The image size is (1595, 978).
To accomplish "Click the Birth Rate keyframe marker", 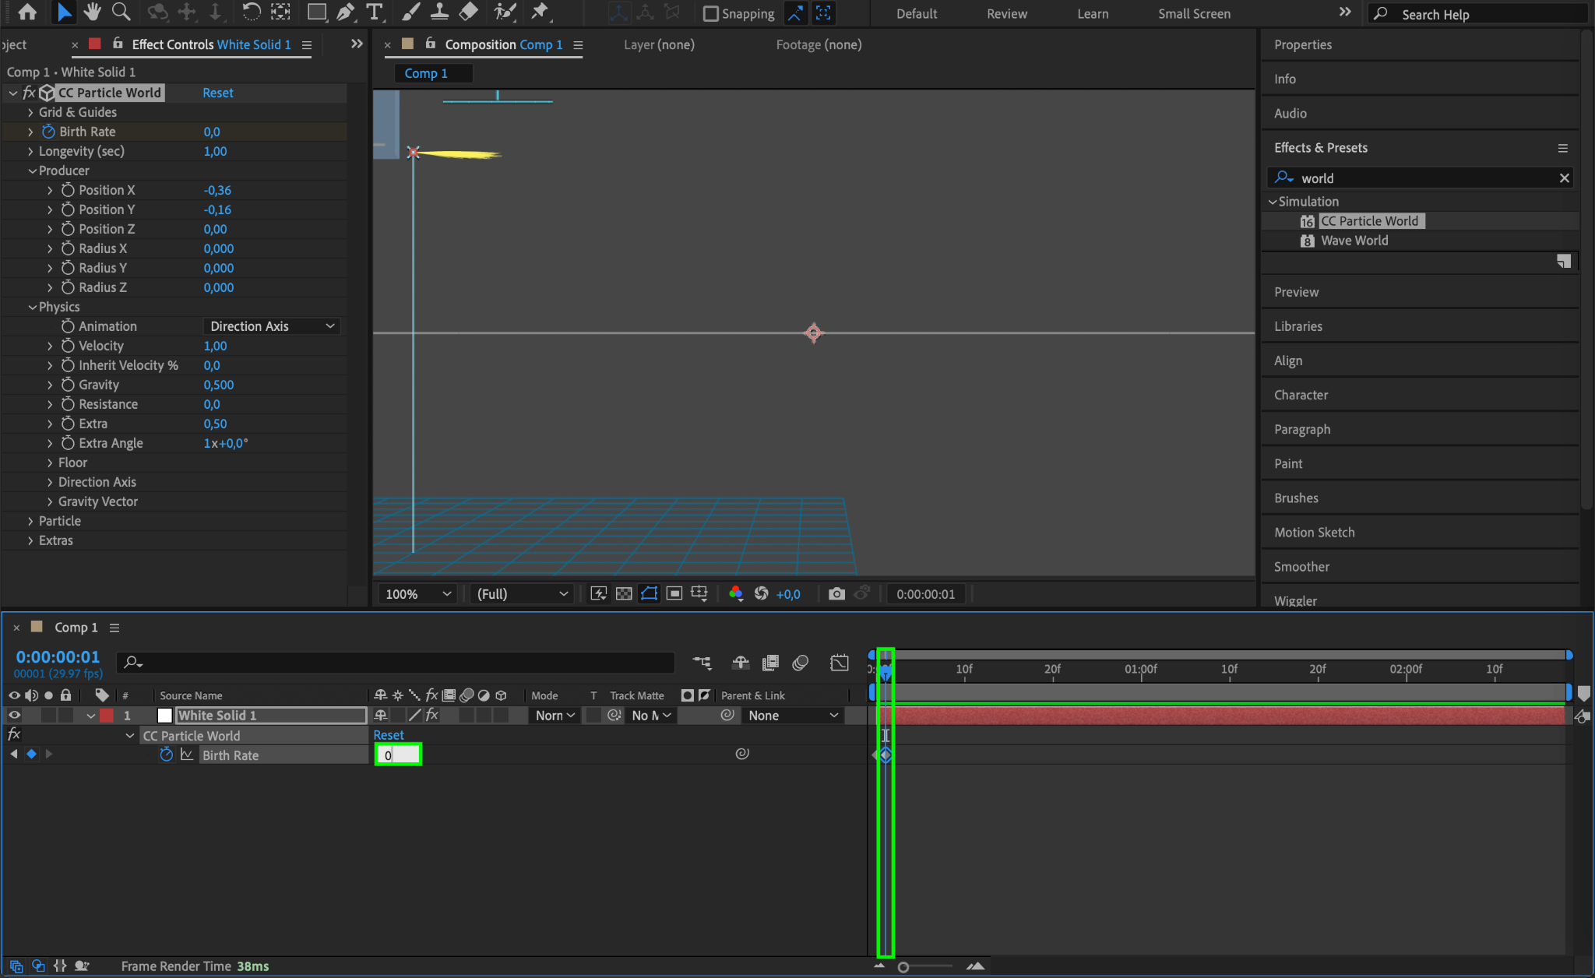I will [x=886, y=755].
